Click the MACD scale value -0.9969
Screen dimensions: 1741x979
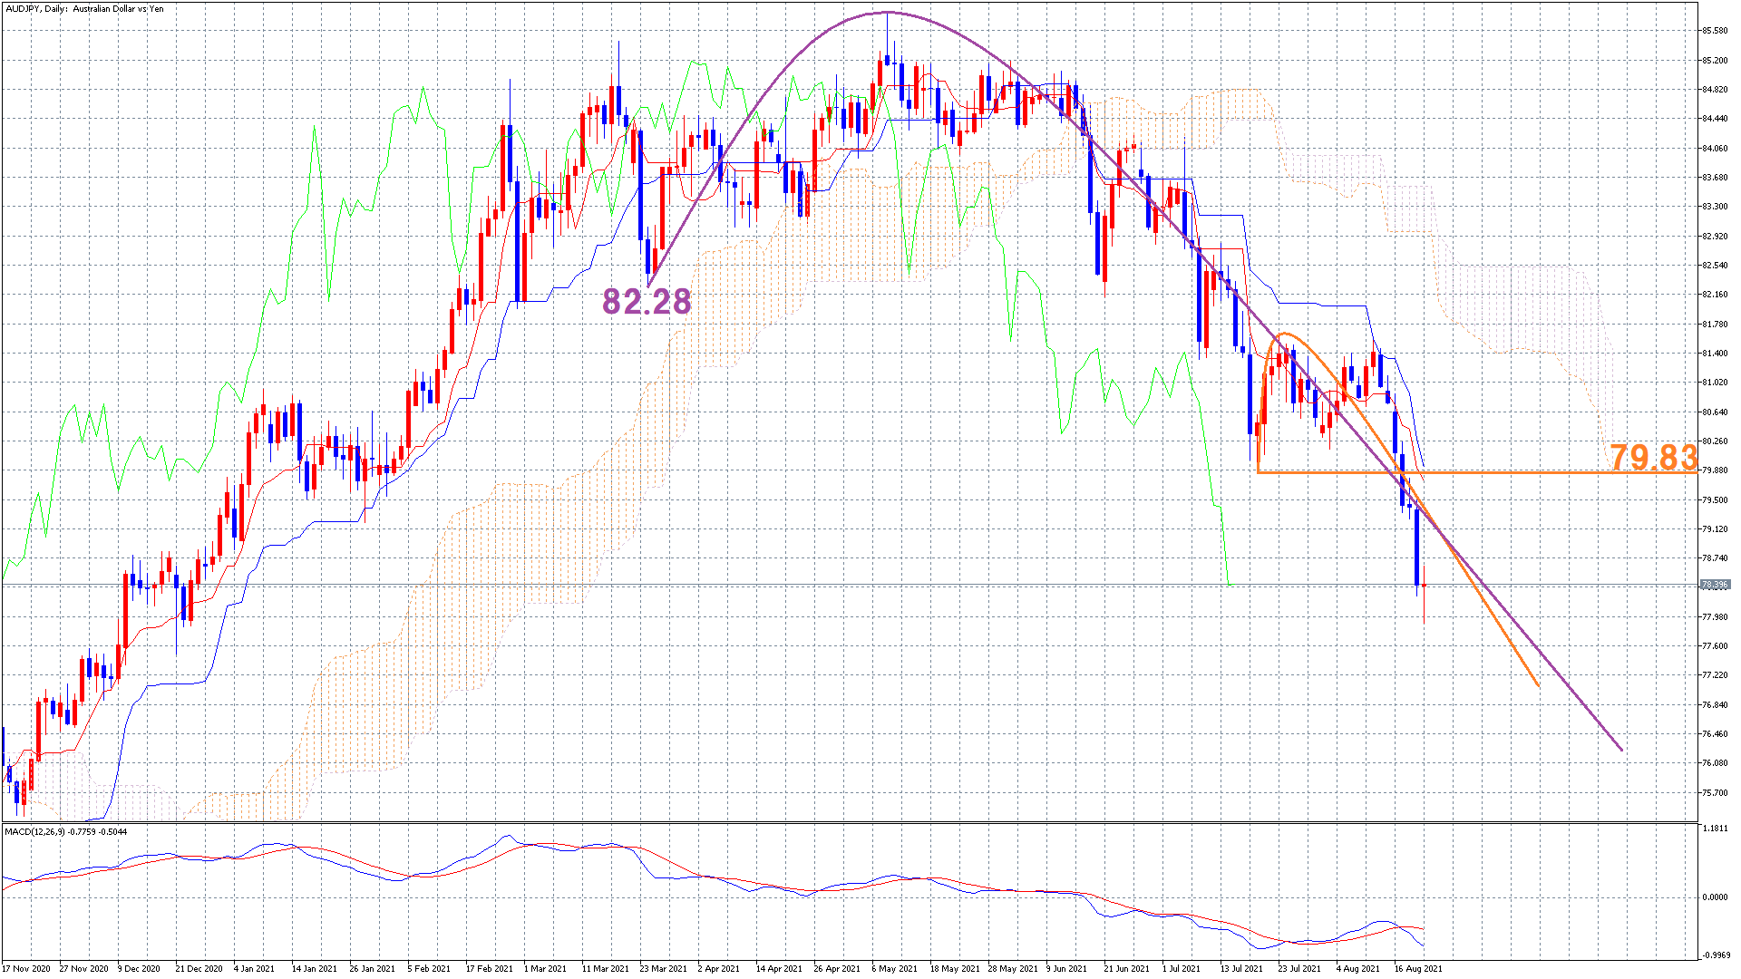coord(1715,955)
